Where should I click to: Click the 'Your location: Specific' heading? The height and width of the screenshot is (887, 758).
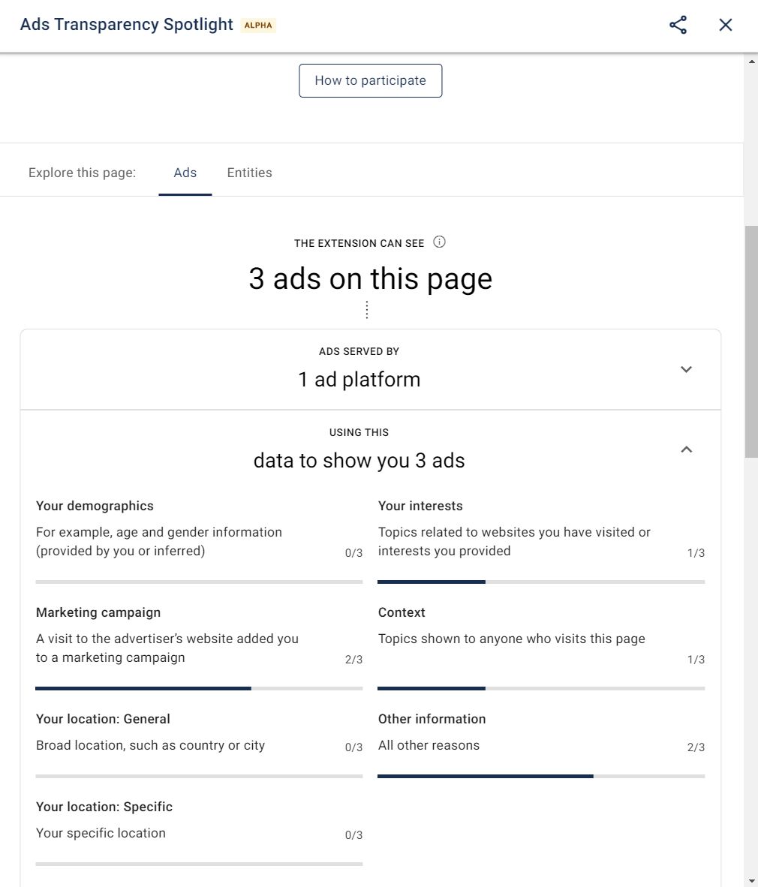104,807
